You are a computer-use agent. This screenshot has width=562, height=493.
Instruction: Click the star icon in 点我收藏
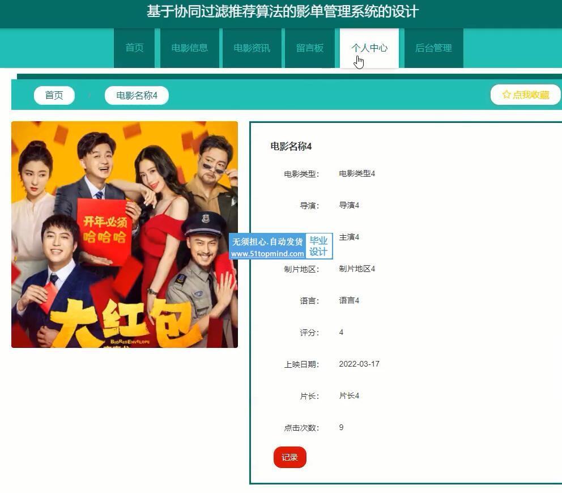click(506, 95)
